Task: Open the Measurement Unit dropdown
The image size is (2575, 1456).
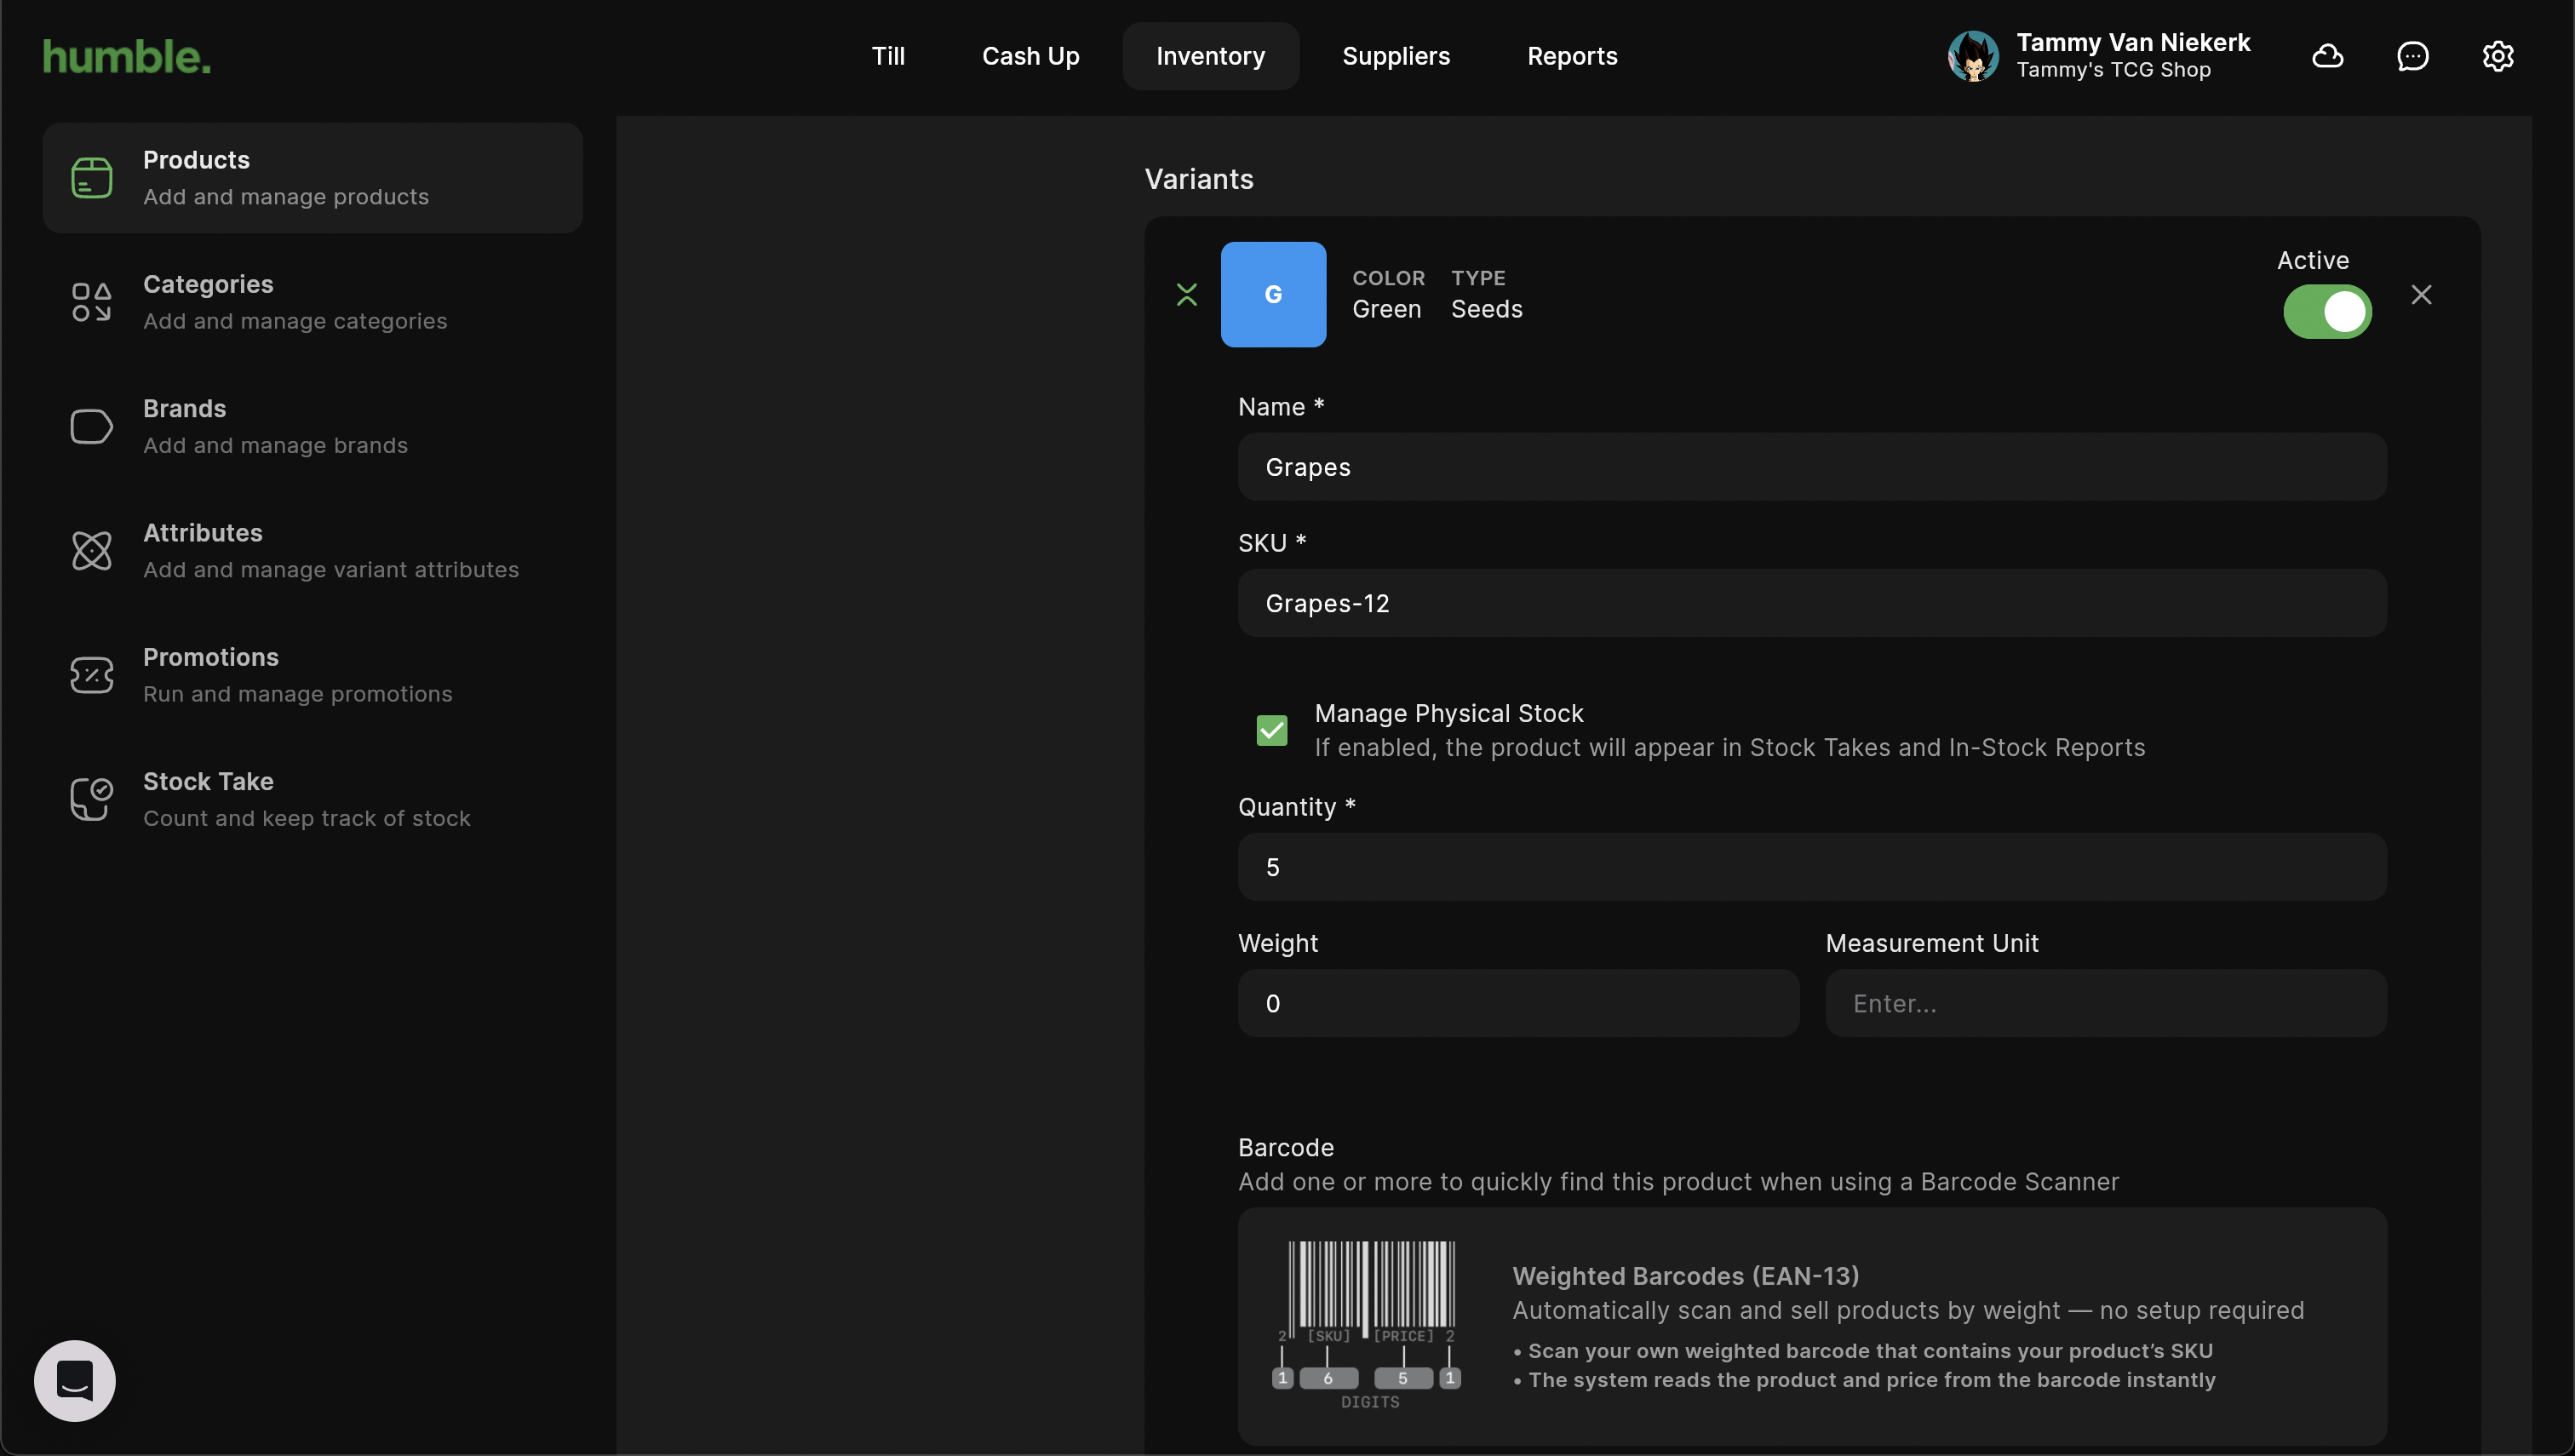Action: point(2105,1003)
